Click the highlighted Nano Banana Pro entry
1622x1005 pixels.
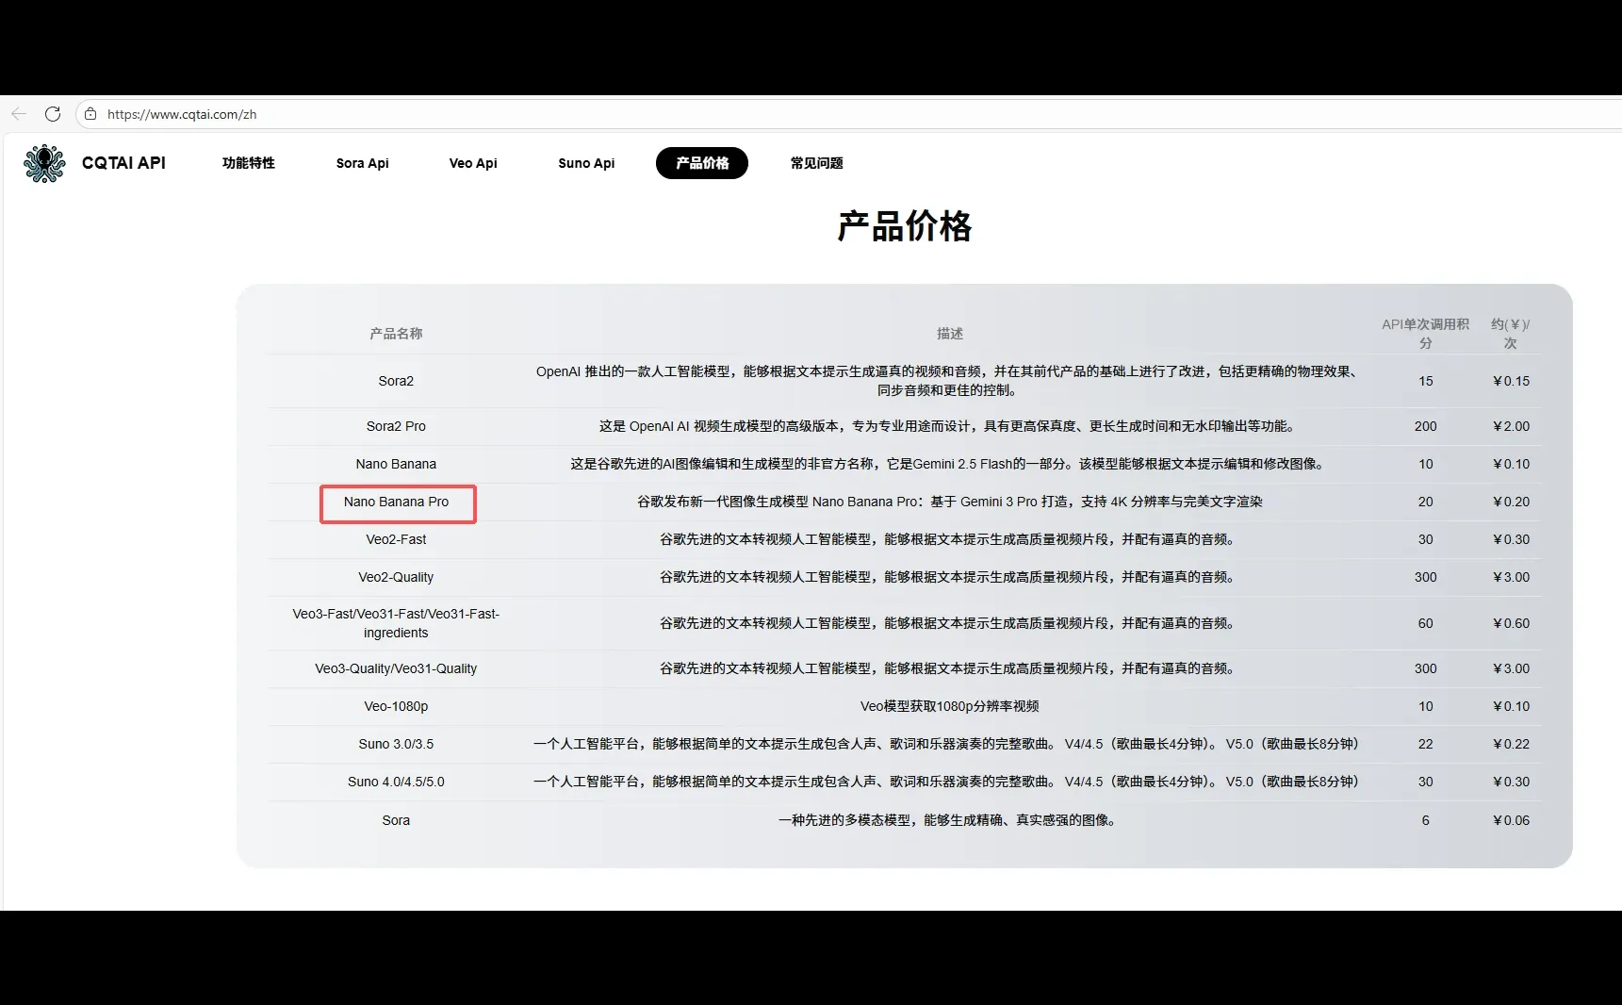coord(397,502)
